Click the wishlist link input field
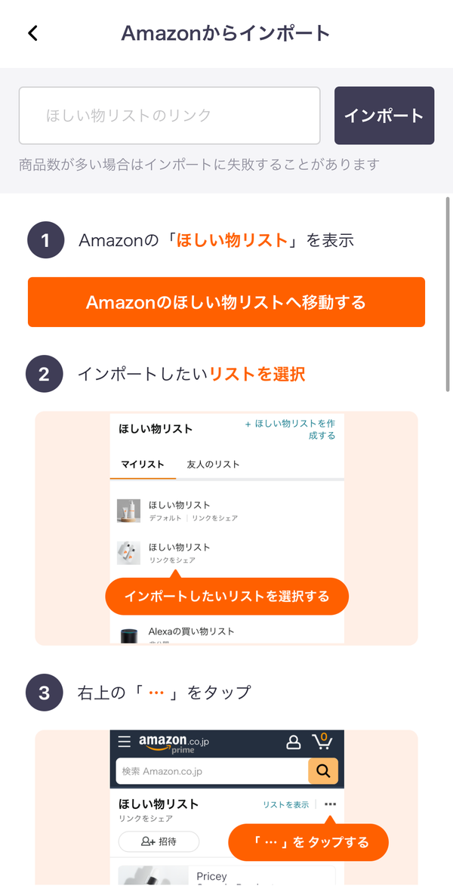This screenshot has height=895, width=453. [x=169, y=116]
